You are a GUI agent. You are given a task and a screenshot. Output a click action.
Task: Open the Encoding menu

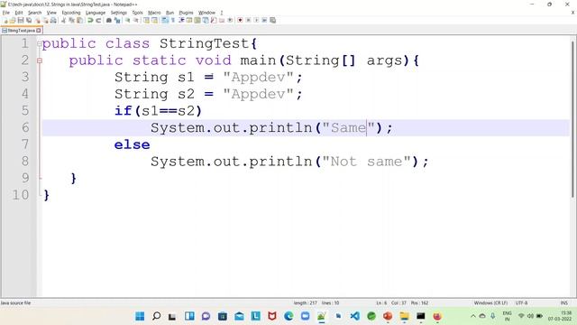click(71, 13)
